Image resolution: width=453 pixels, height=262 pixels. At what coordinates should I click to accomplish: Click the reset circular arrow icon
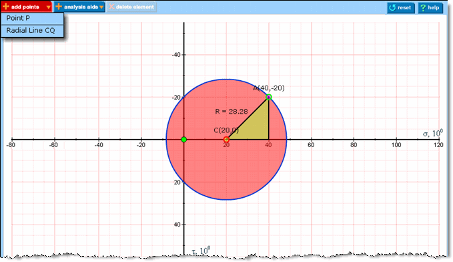click(392, 7)
